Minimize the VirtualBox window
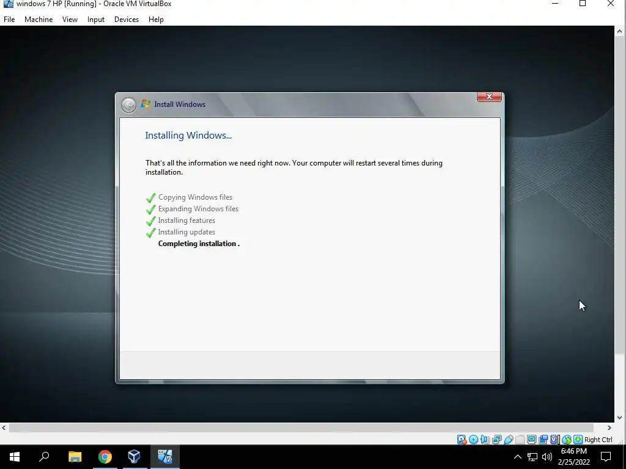 555,4
